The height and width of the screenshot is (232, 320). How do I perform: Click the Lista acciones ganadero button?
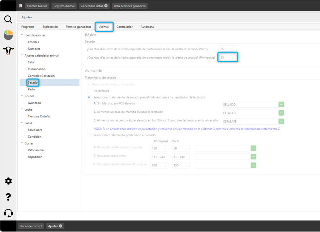[129, 6]
